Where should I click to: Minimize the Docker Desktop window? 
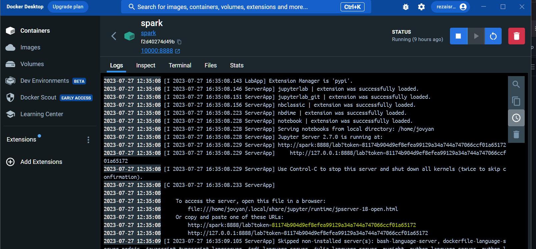pyautogui.click(x=484, y=7)
